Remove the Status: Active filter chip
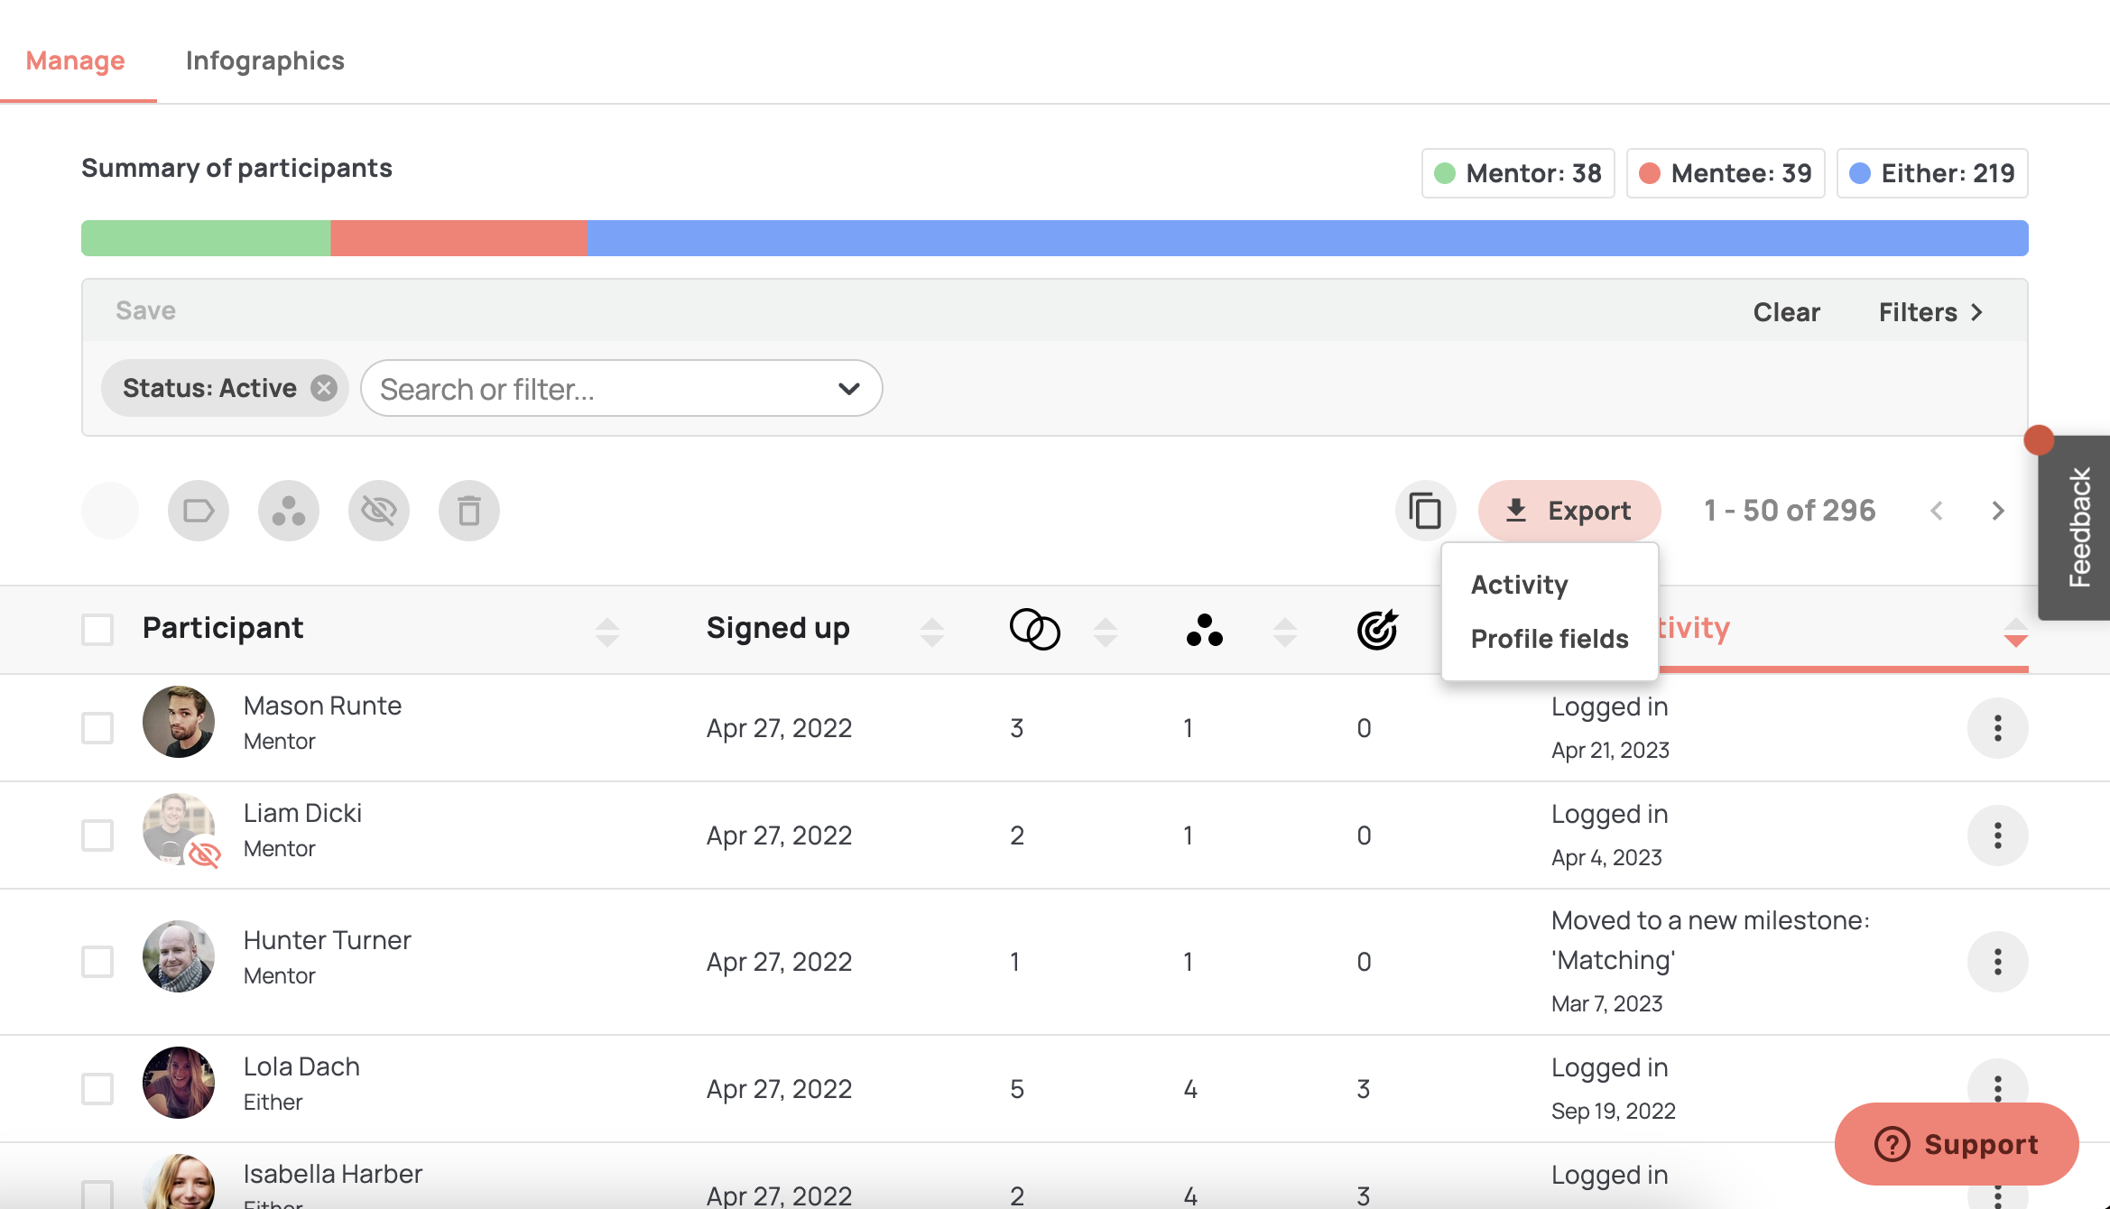The height and width of the screenshot is (1209, 2110). (x=324, y=388)
